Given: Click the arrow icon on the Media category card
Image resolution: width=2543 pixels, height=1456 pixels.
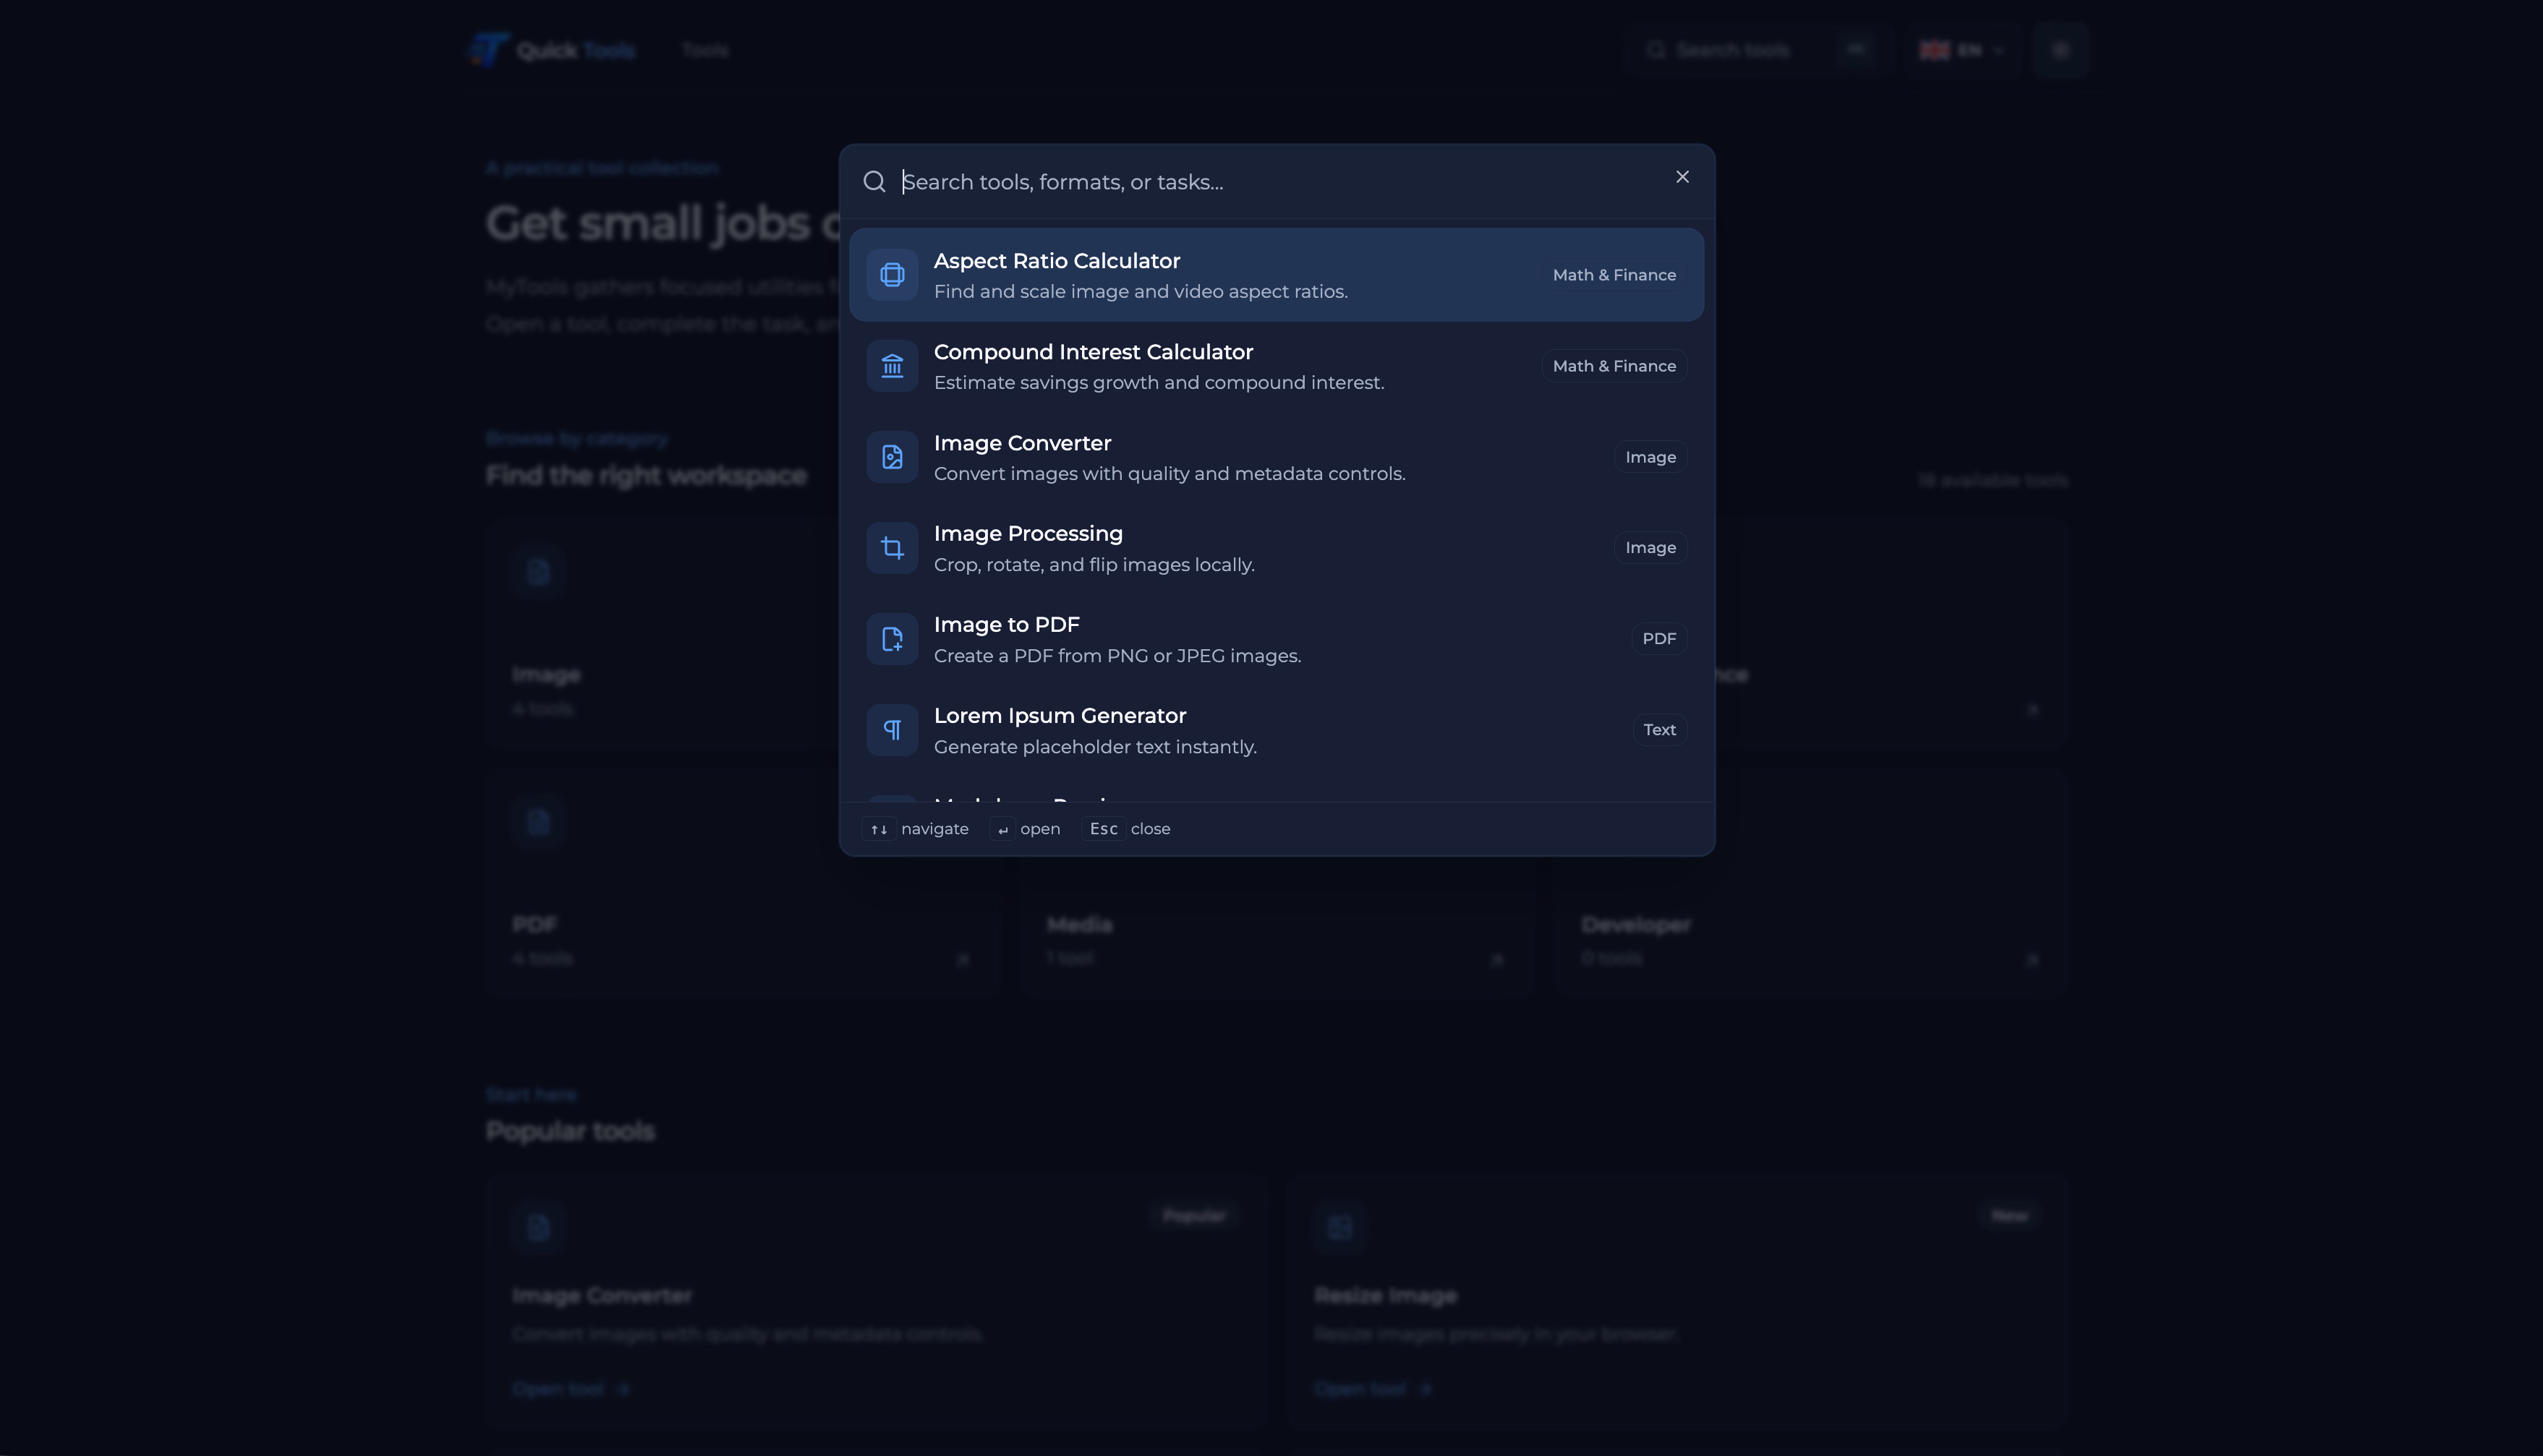Looking at the screenshot, I should [x=1496, y=959].
